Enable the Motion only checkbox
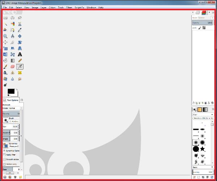 point(4,164)
